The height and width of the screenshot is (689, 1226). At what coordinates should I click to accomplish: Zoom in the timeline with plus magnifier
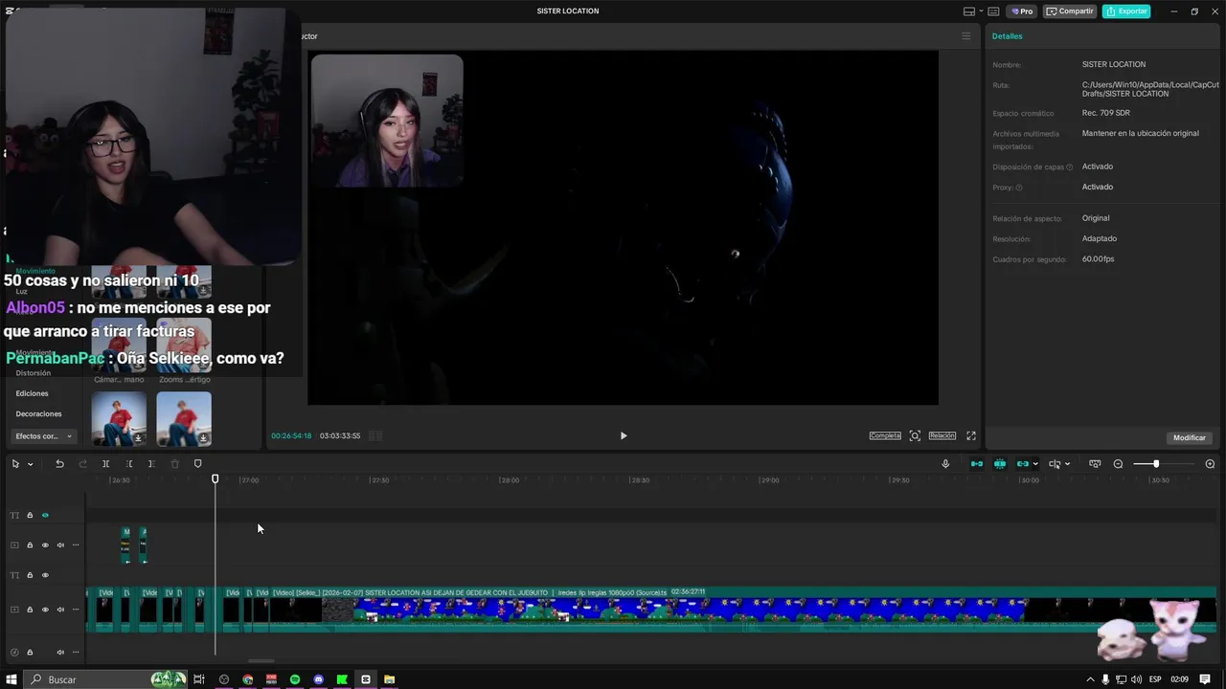(x=1210, y=464)
